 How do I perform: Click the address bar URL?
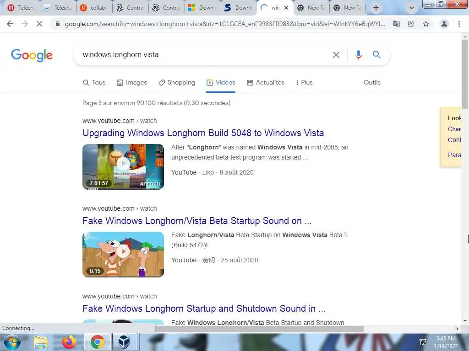tap(224, 24)
